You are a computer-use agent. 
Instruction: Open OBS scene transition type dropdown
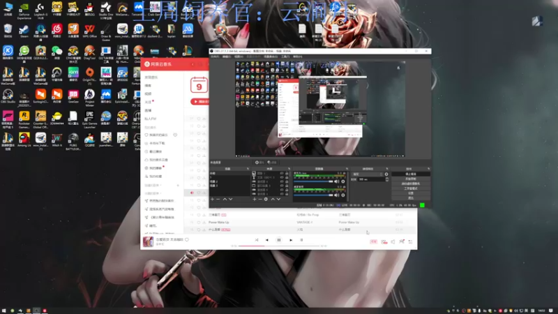tap(368, 174)
